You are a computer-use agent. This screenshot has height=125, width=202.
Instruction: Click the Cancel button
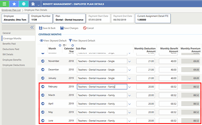[88, 28]
